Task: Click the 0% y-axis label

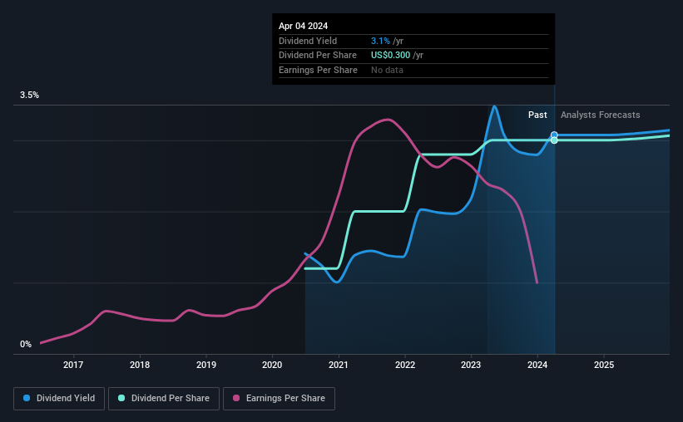Action: click(x=26, y=344)
